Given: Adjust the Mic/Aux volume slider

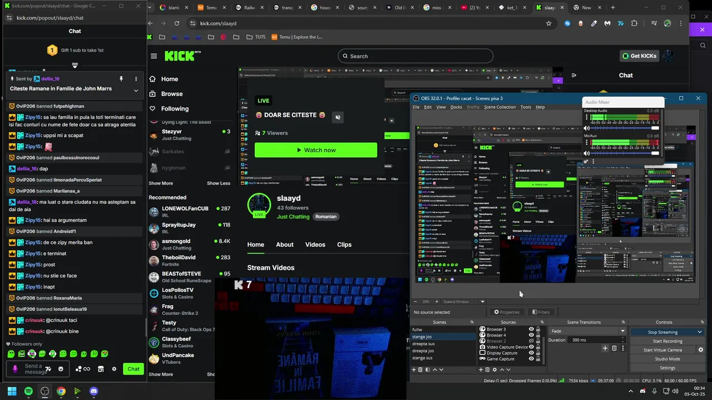Looking at the screenshot, I should coord(626,153).
